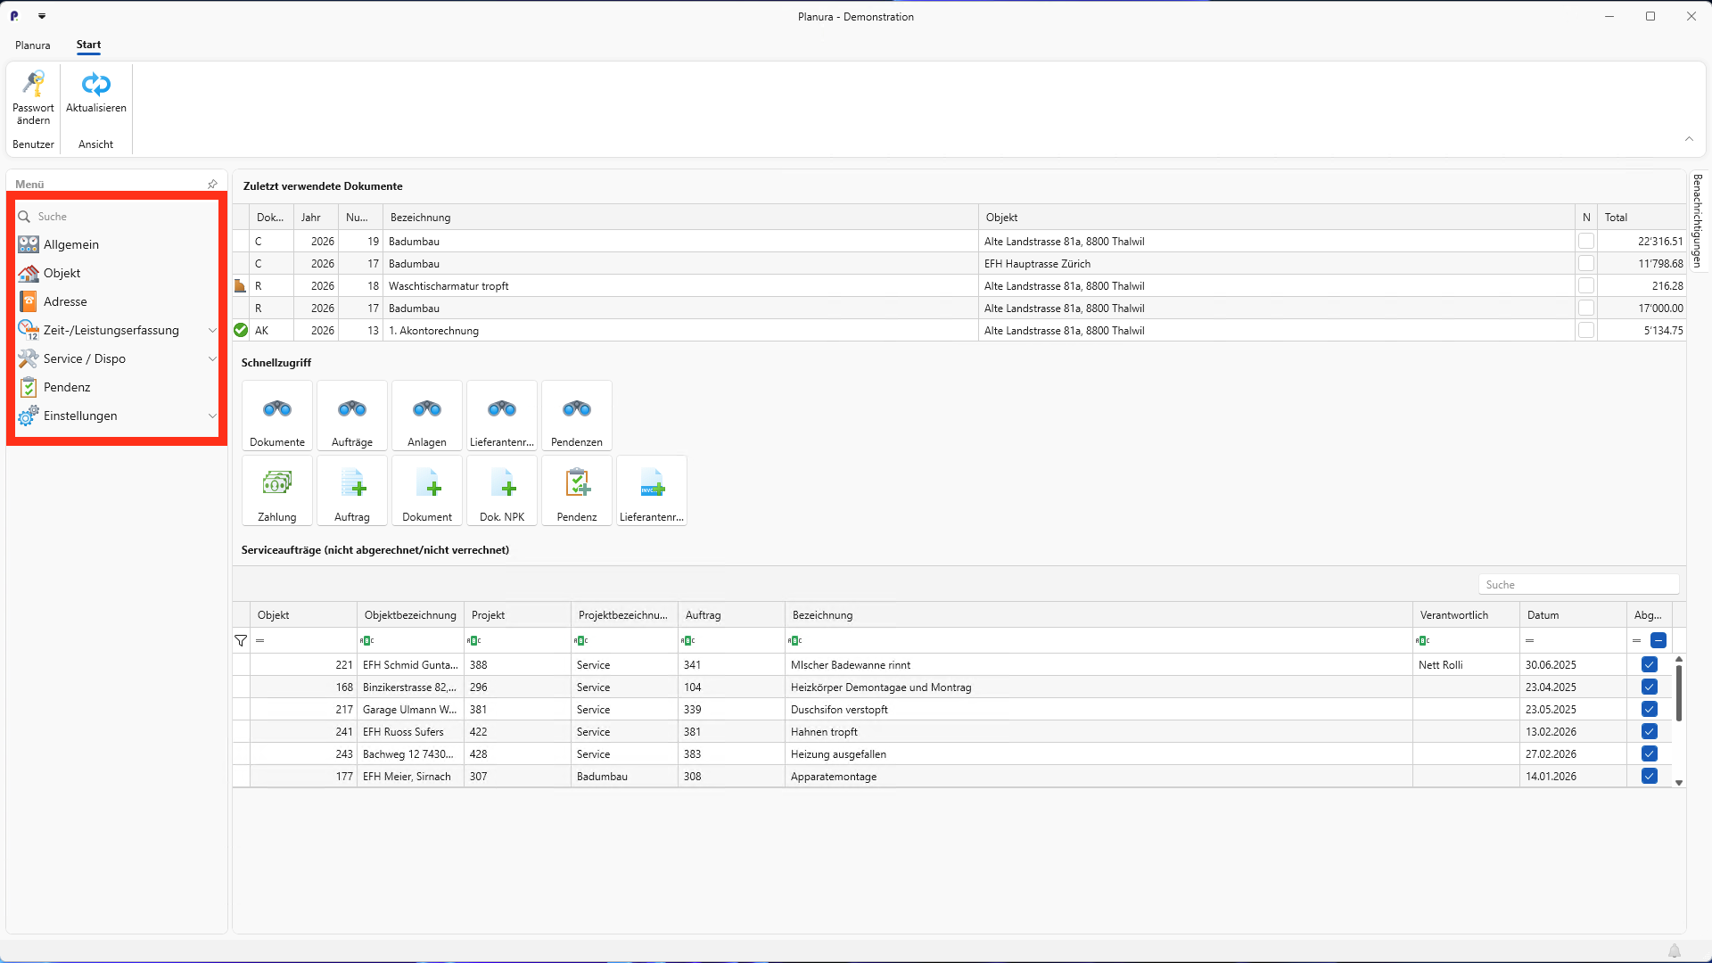Image resolution: width=1712 pixels, height=963 pixels.
Task: Click the Pendenz clipboard quick access tile
Action: pos(576,490)
